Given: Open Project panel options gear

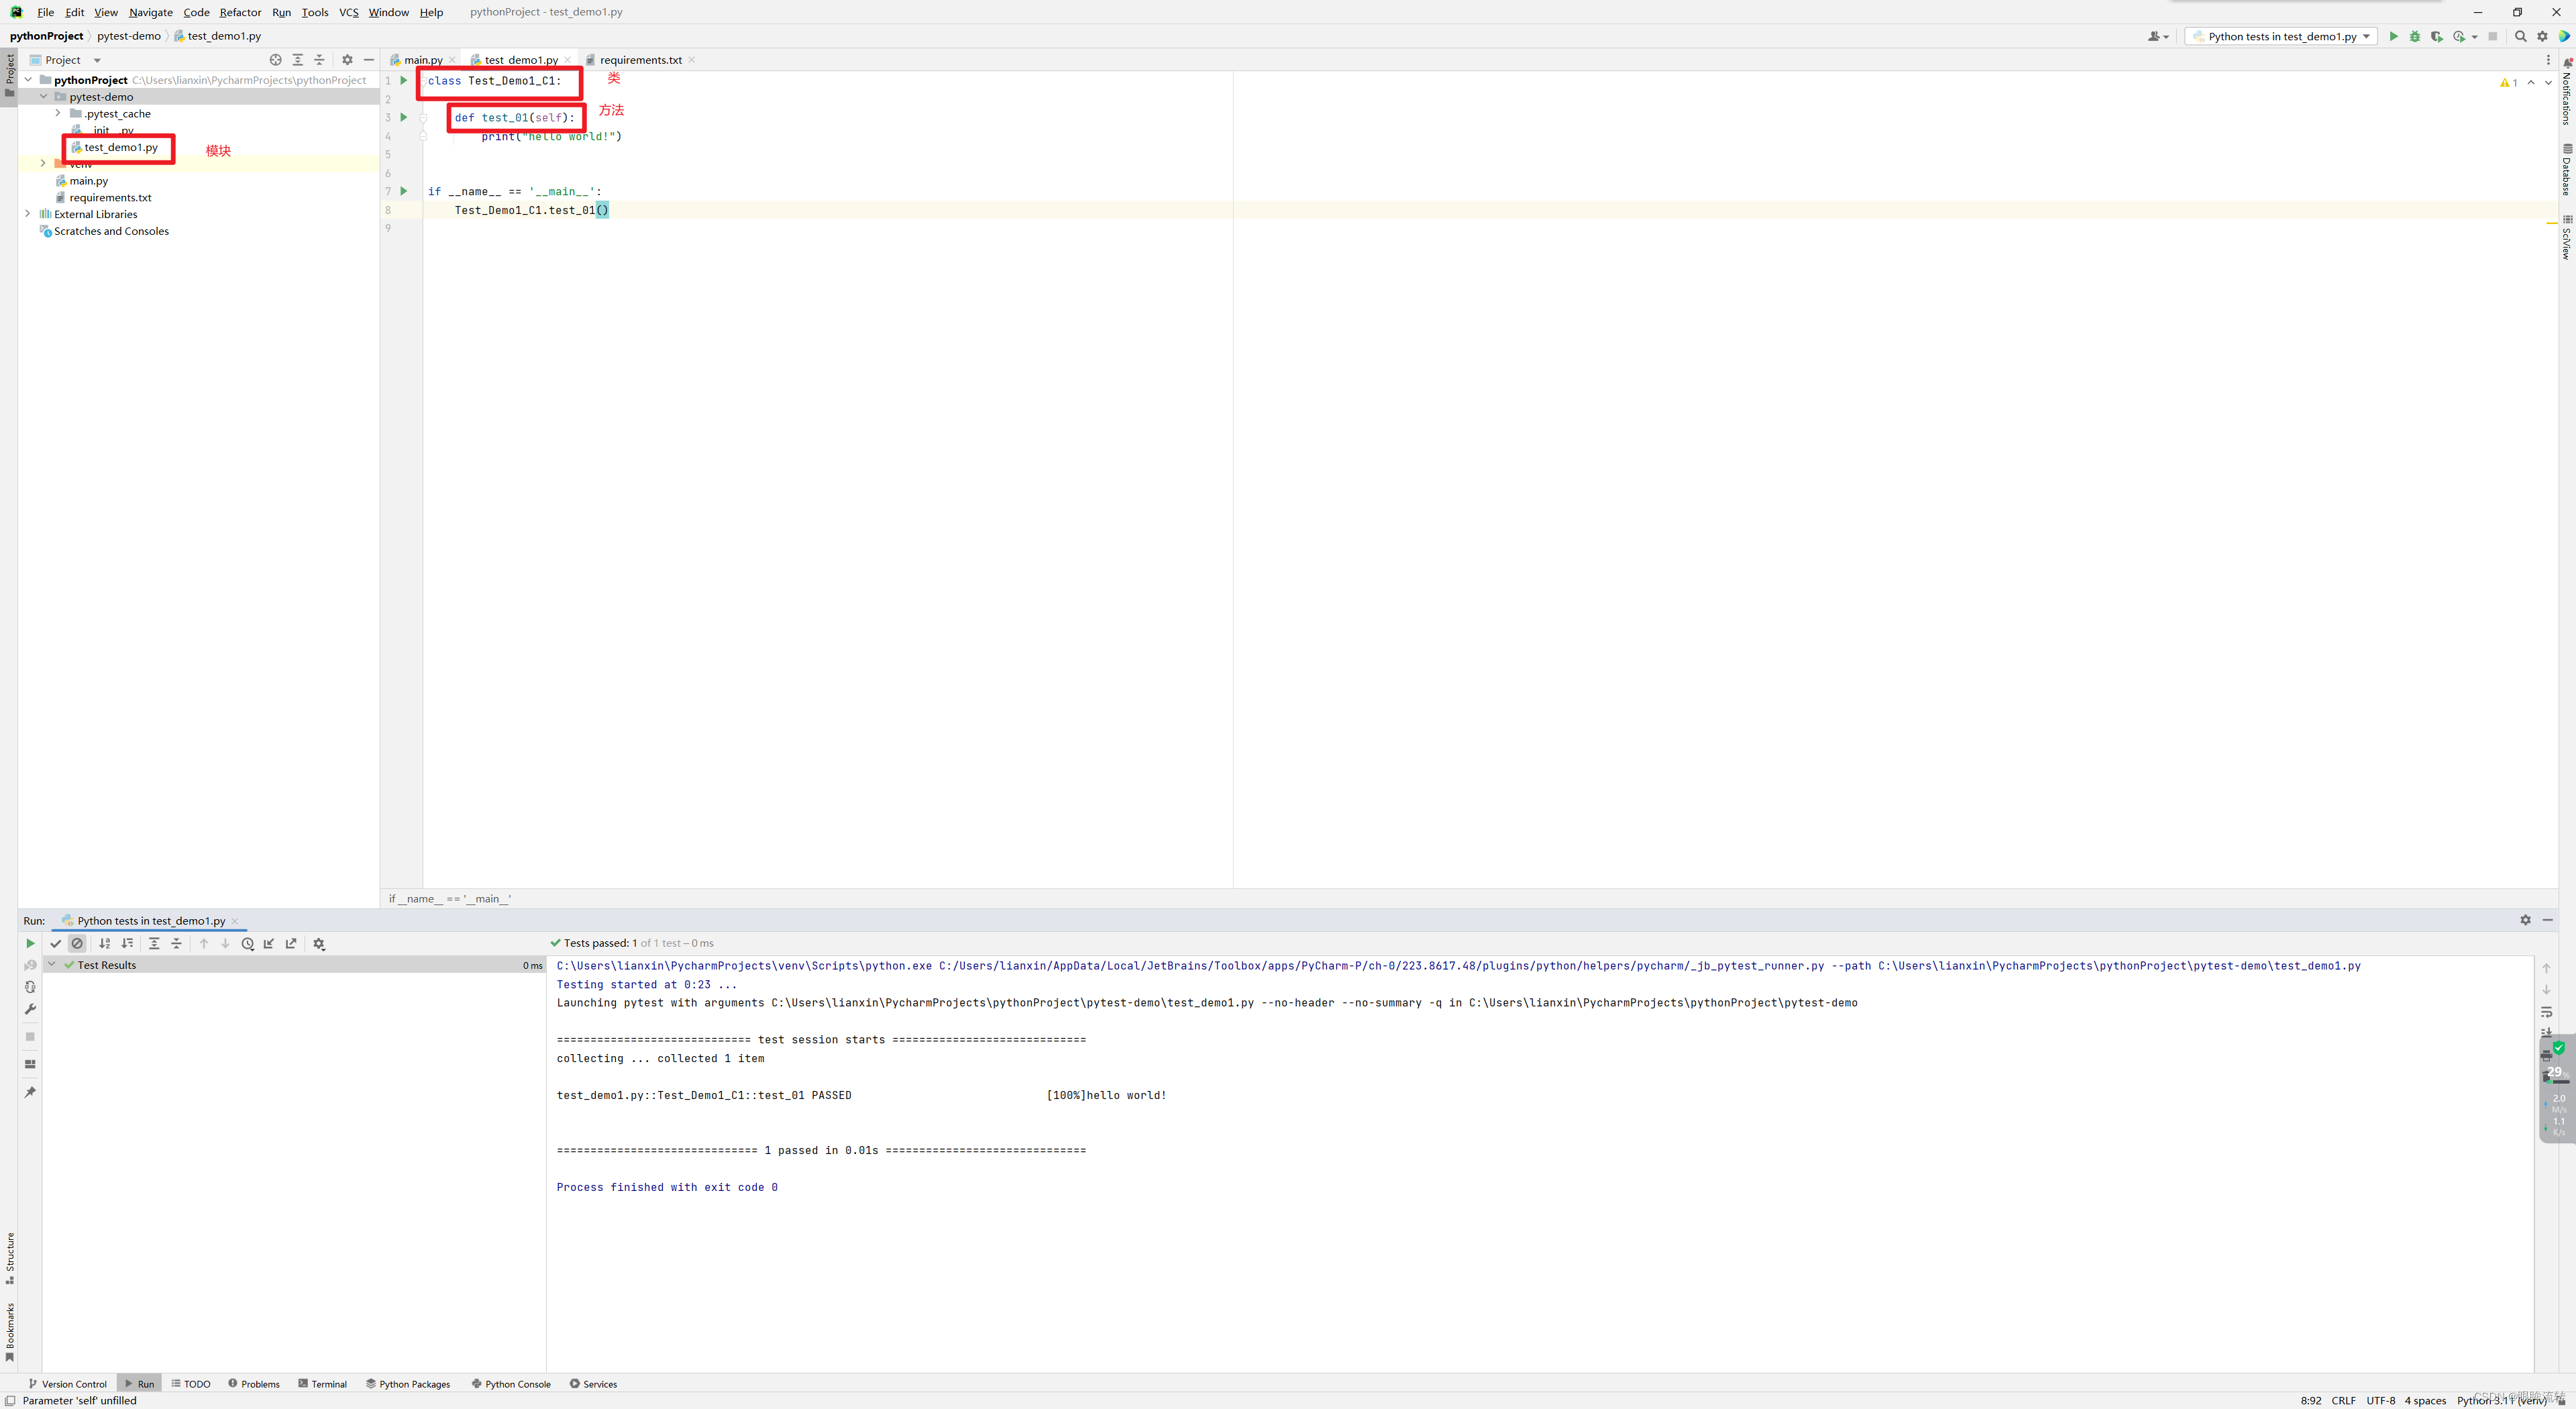Looking at the screenshot, I should point(347,60).
